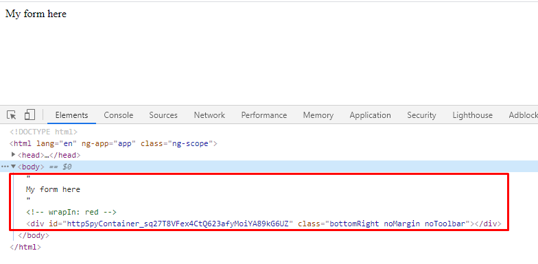Open the Elements tab
The height and width of the screenshot is (264, 538).
[x=71, y=115]
